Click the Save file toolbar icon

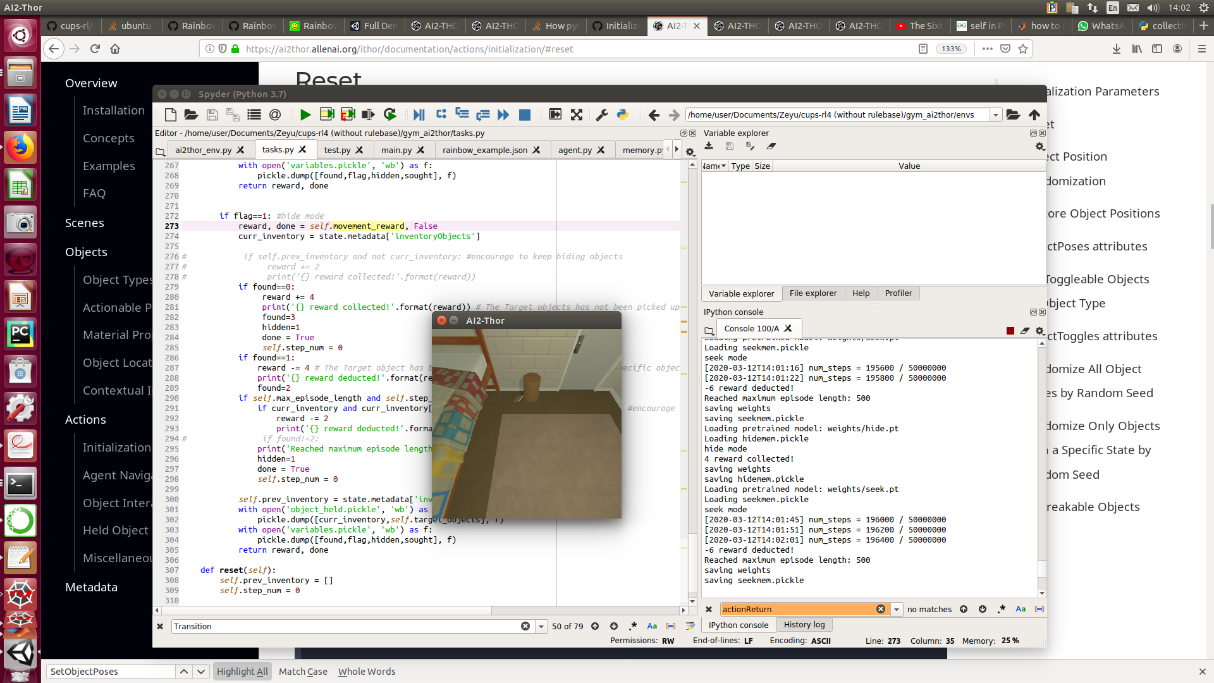212,114
